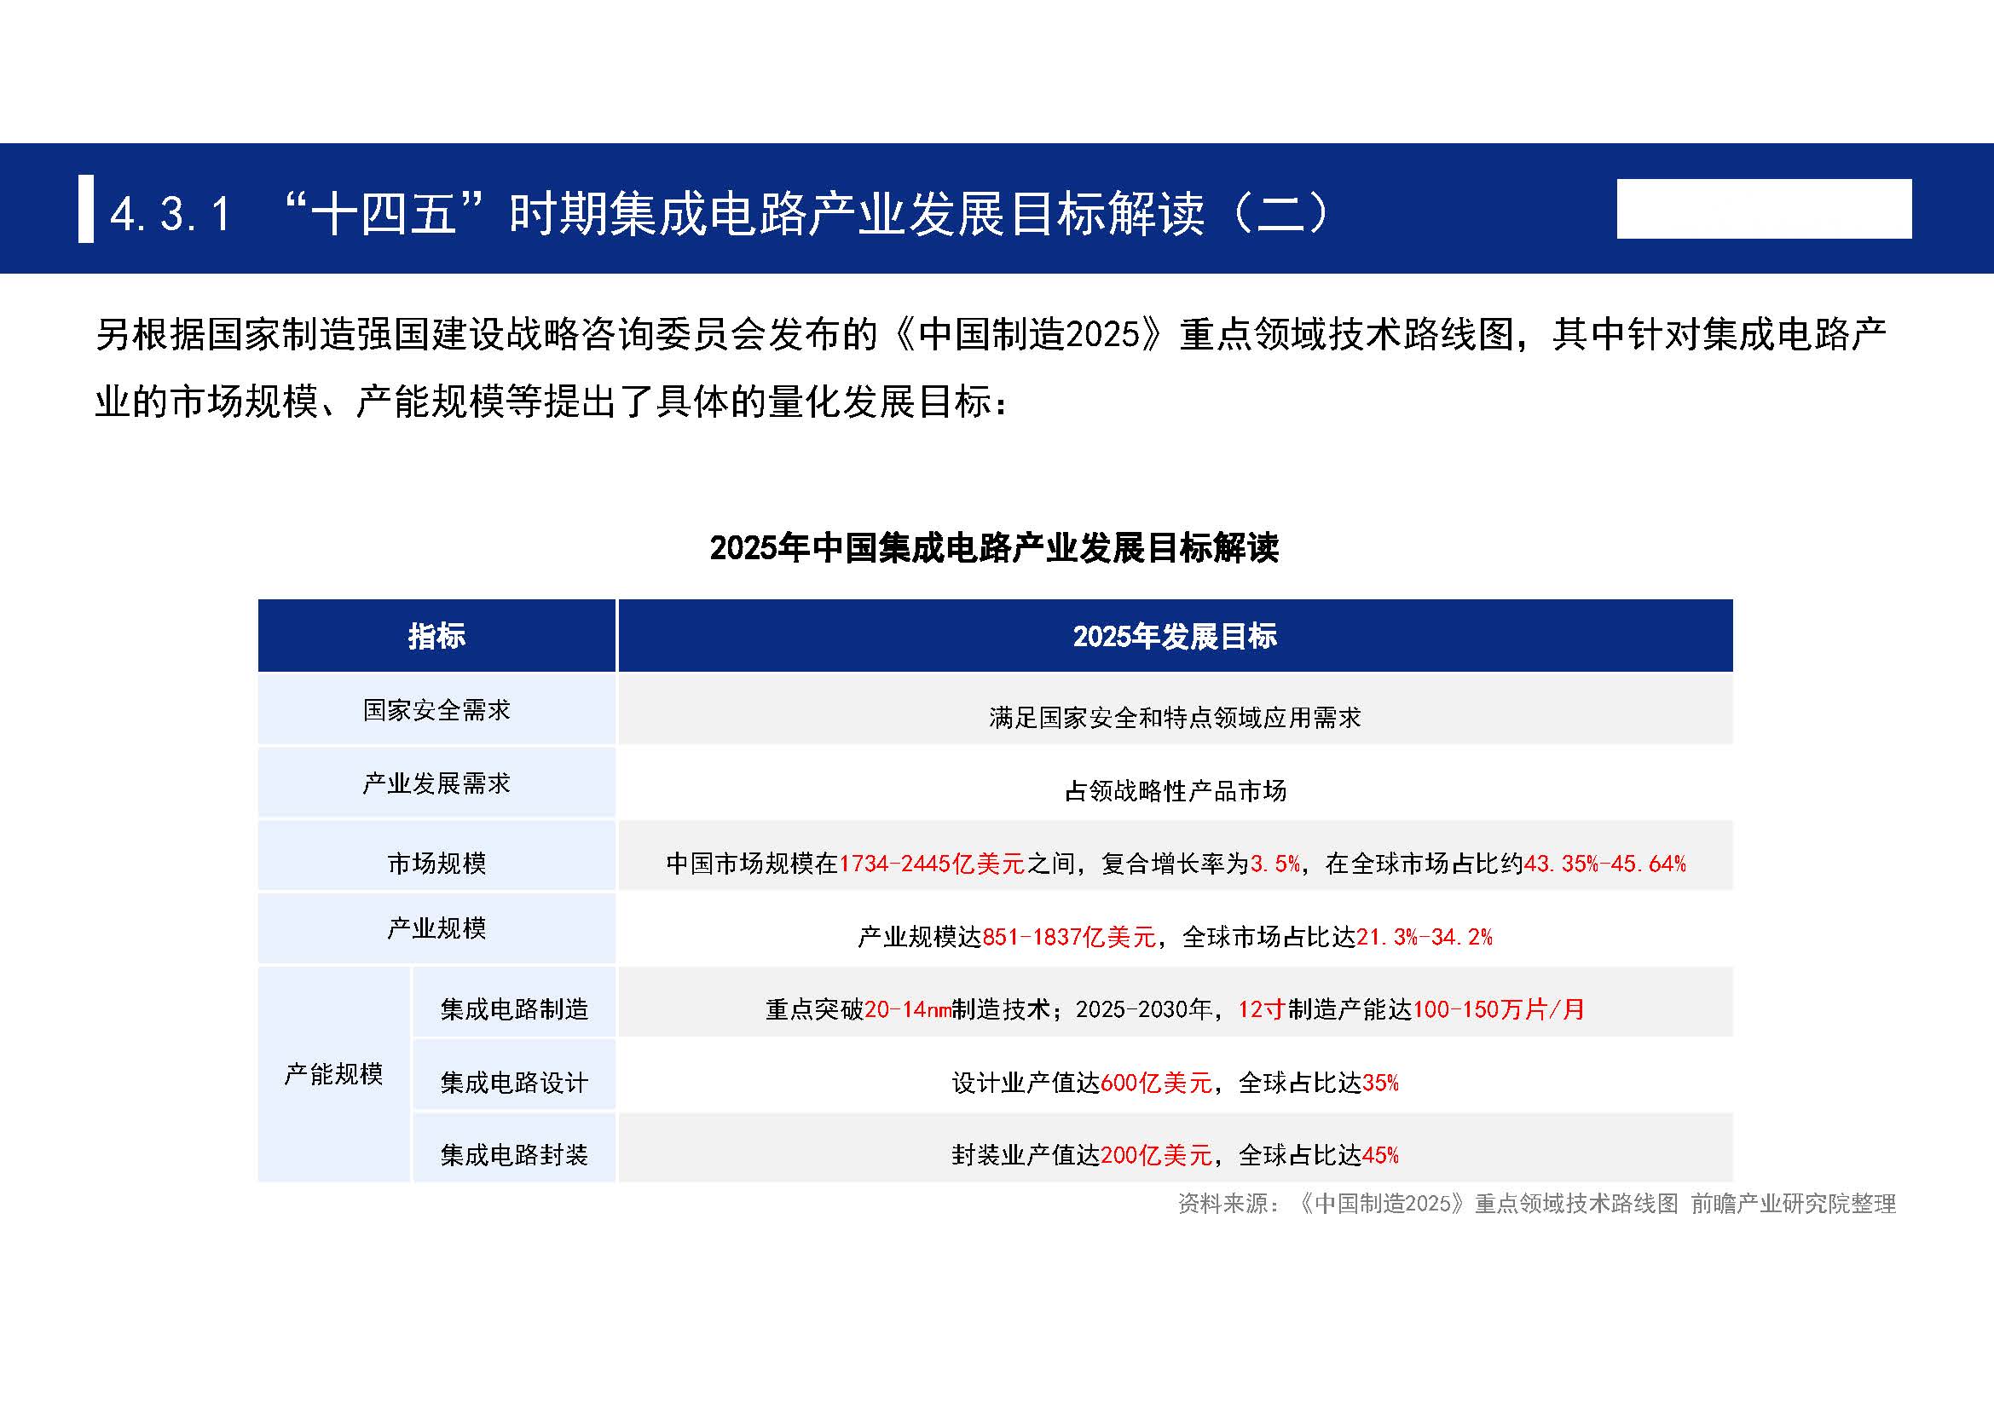Click the white rectangle in the header banner
This screenshot has height=1410, width=1994.
click(x=1763, y=209)
